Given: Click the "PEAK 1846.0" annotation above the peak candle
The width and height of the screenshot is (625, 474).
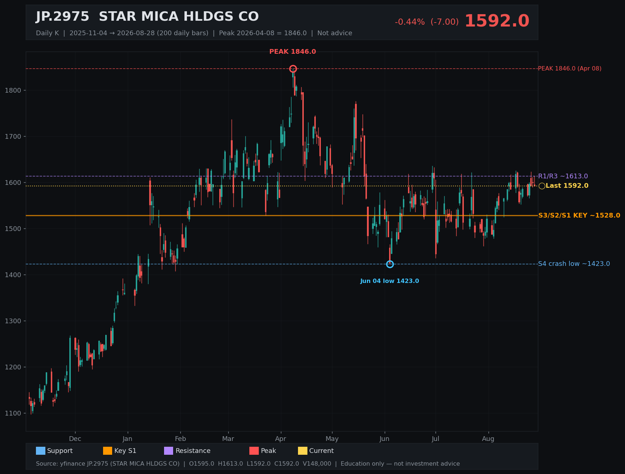Looking at the screenshot, I should point(293,52).
